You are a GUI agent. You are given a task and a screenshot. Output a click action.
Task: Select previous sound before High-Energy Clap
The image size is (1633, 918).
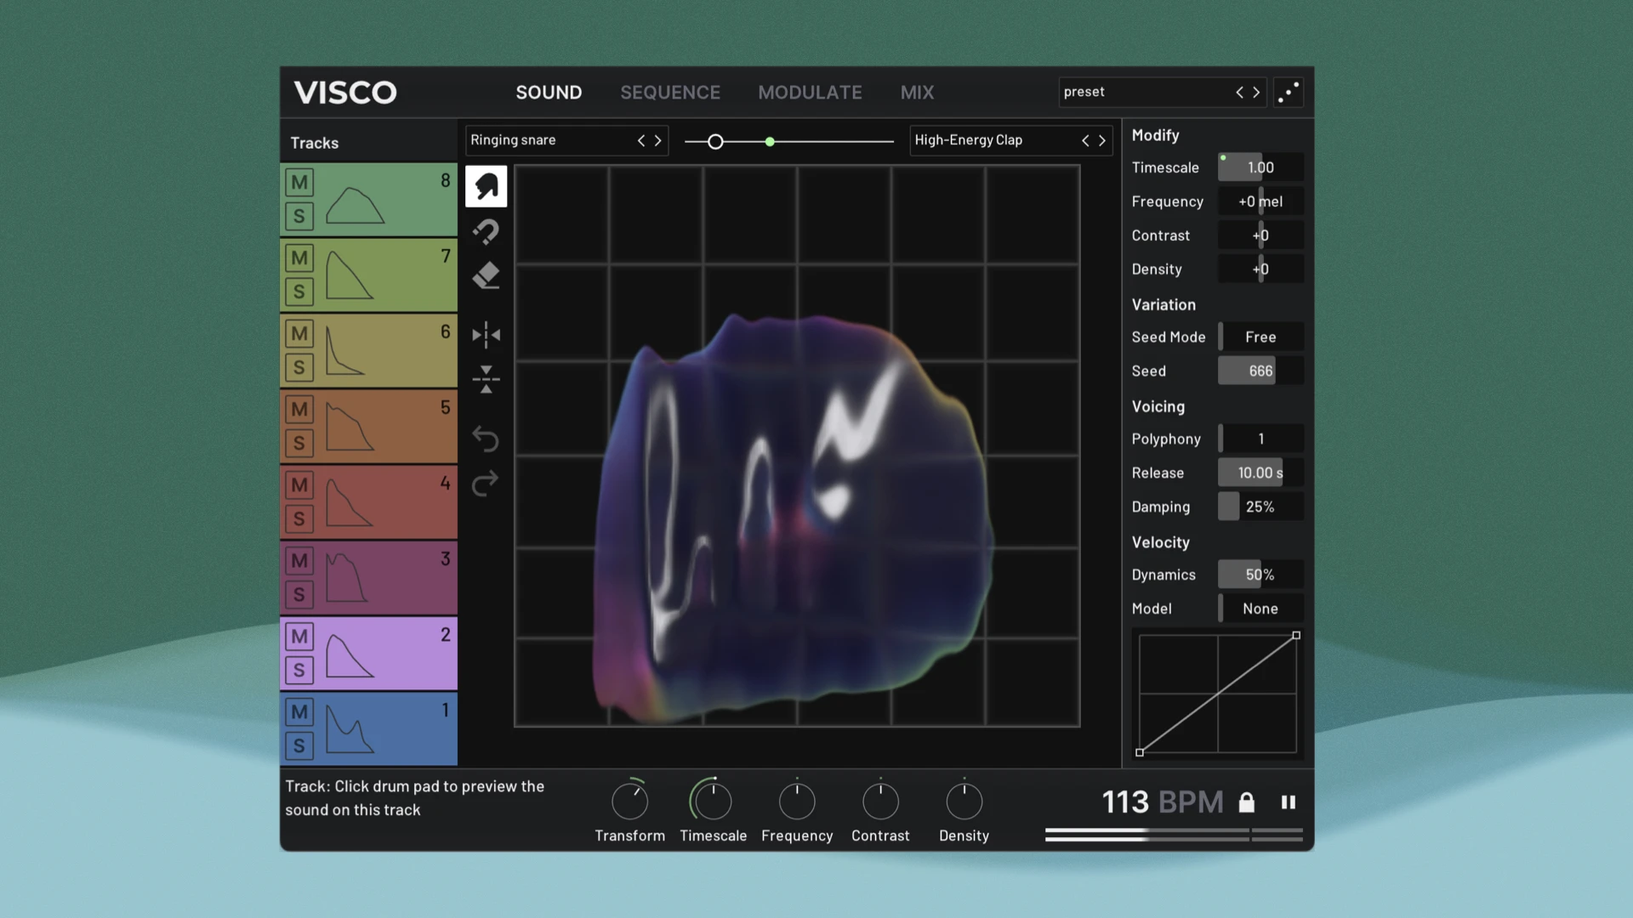tap(1085, 140)
